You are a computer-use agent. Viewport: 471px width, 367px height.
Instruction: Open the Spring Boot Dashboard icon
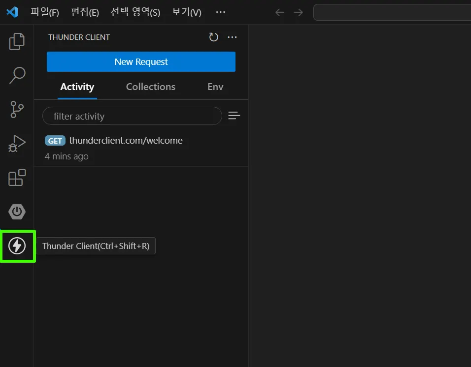17,212
